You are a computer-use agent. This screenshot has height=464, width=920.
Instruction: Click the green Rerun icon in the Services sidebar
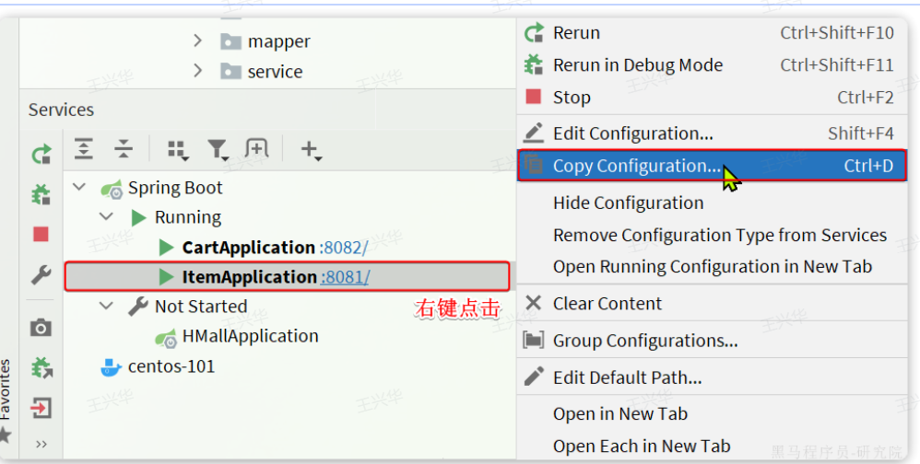tap(41, 155)
